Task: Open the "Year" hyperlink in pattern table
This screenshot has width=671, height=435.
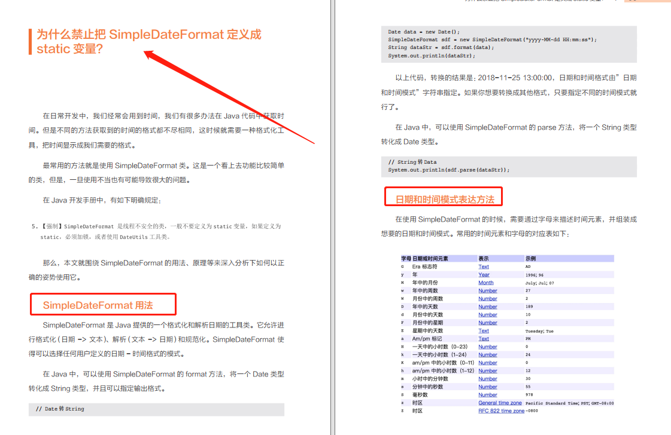Action: tap(484, 274)
